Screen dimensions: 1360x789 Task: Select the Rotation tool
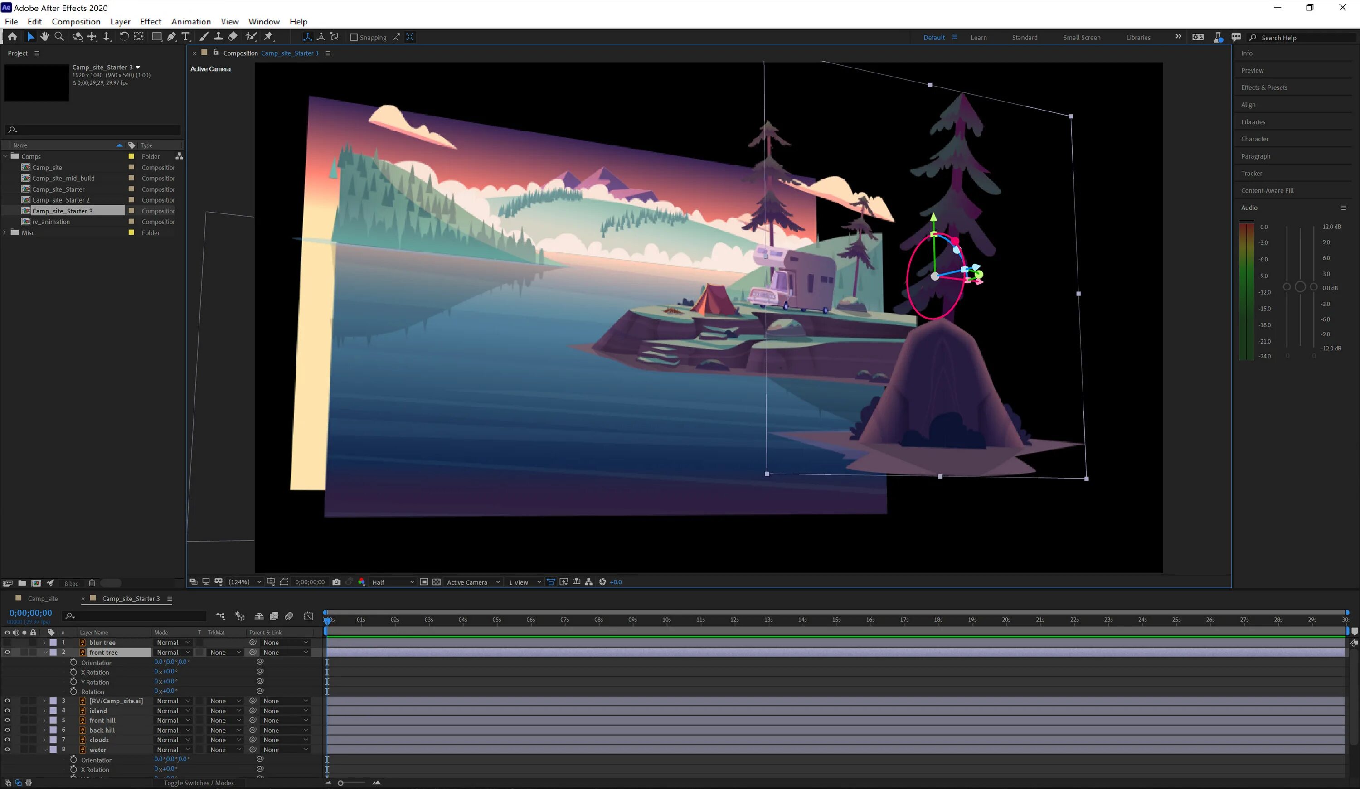[124, 37]
